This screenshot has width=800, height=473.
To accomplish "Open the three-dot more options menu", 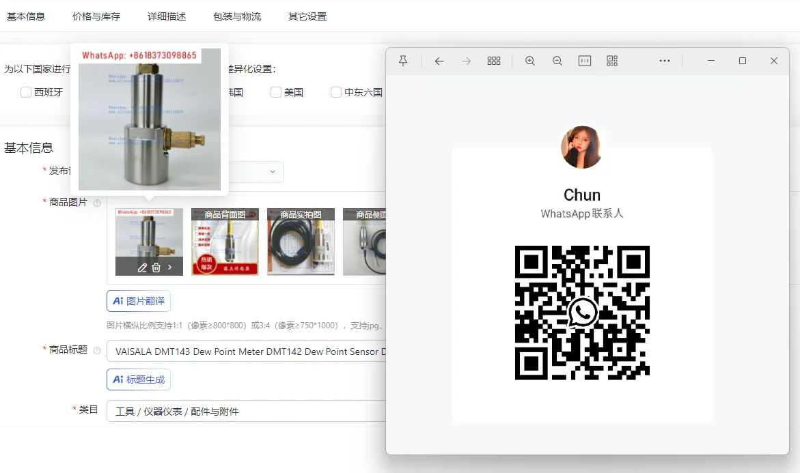I will click(x=665, y=61).
